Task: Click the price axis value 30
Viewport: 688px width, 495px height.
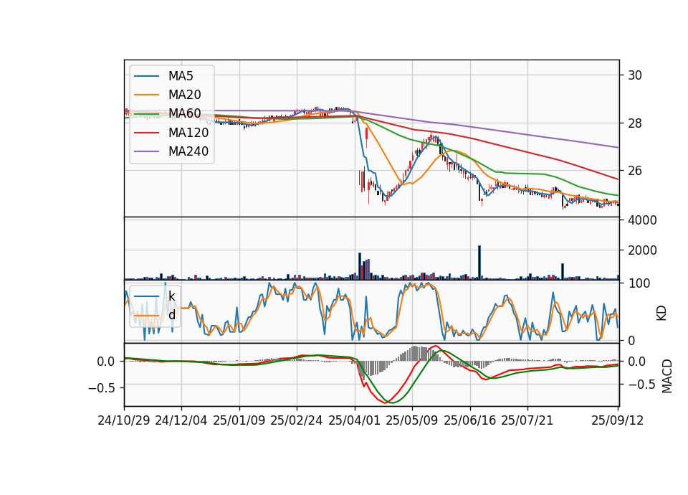Action: pos(635,75)
